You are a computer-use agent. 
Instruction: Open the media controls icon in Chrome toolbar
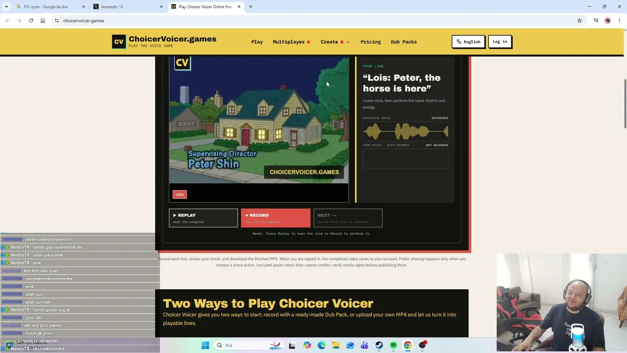click(596, 21)
